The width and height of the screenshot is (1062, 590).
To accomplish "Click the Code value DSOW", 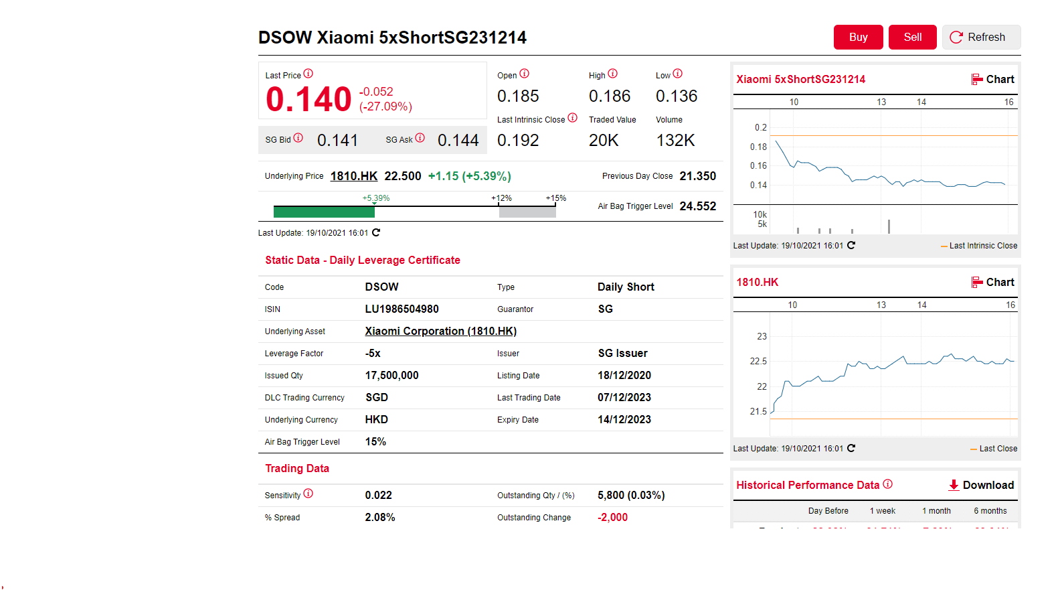I will (382, 287).
